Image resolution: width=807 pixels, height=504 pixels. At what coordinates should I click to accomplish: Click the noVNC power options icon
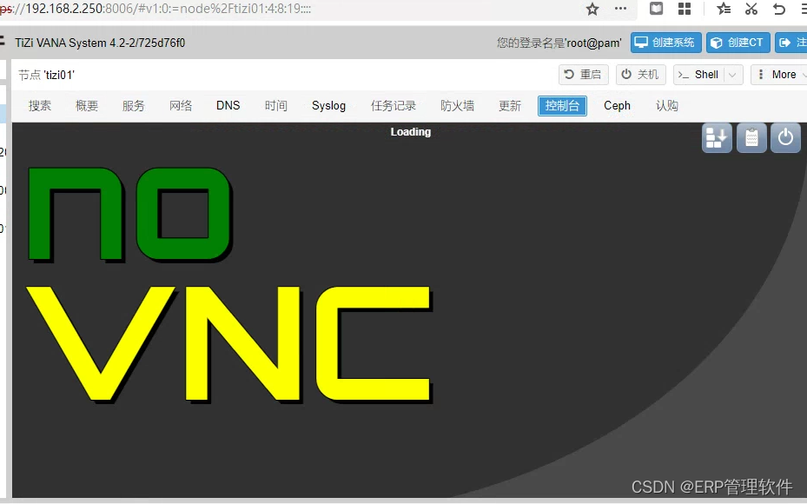coord(784,137)
